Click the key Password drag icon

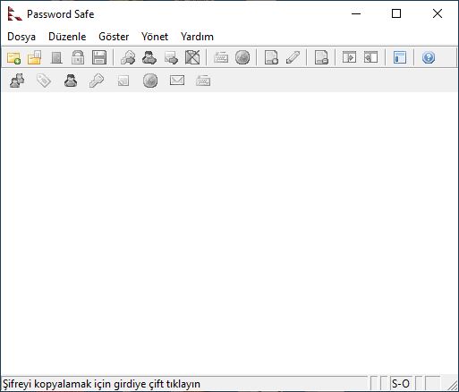point(97,81)
